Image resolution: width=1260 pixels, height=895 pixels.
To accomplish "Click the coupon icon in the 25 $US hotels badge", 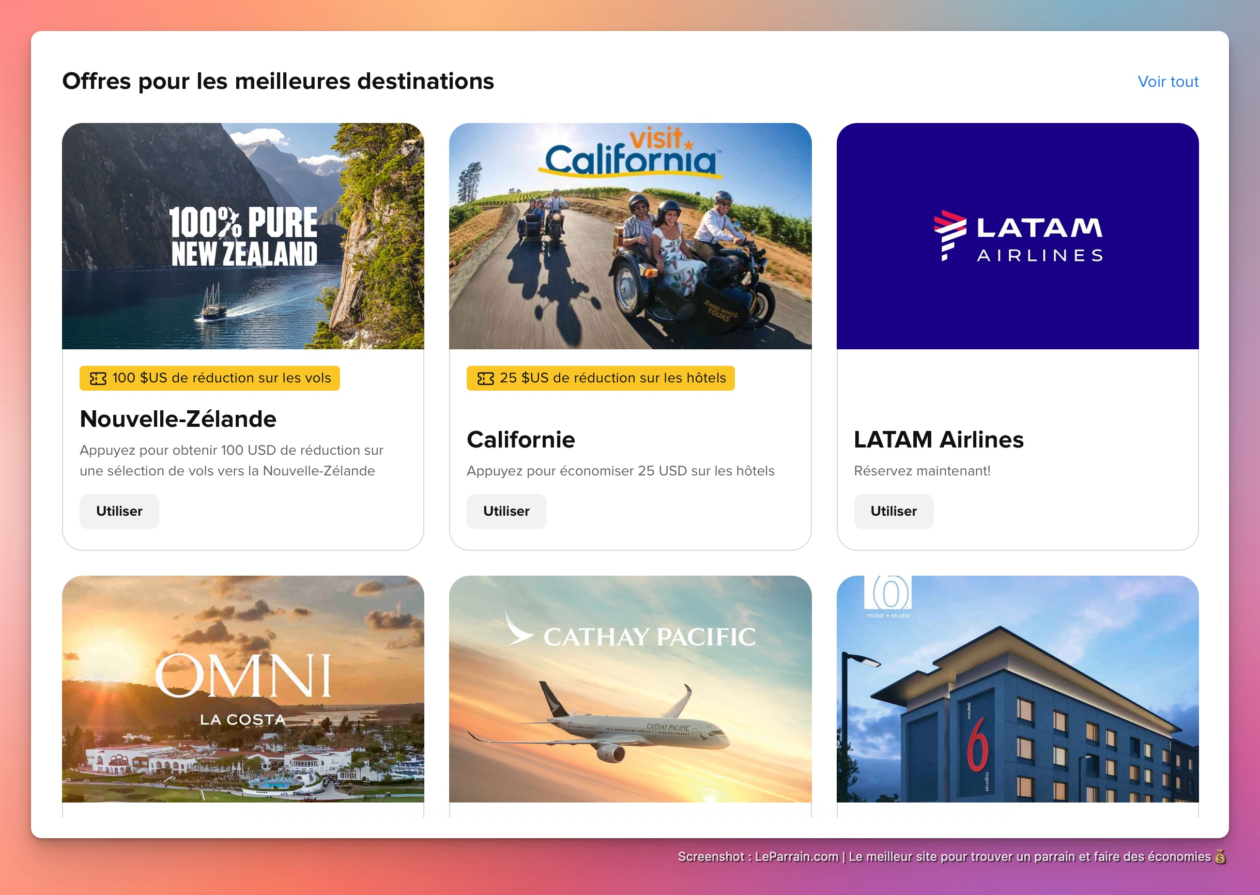I will pyautogui.click(x=485, y=379).
